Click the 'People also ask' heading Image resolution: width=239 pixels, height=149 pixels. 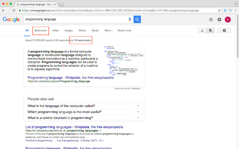[x=41, y=99]
